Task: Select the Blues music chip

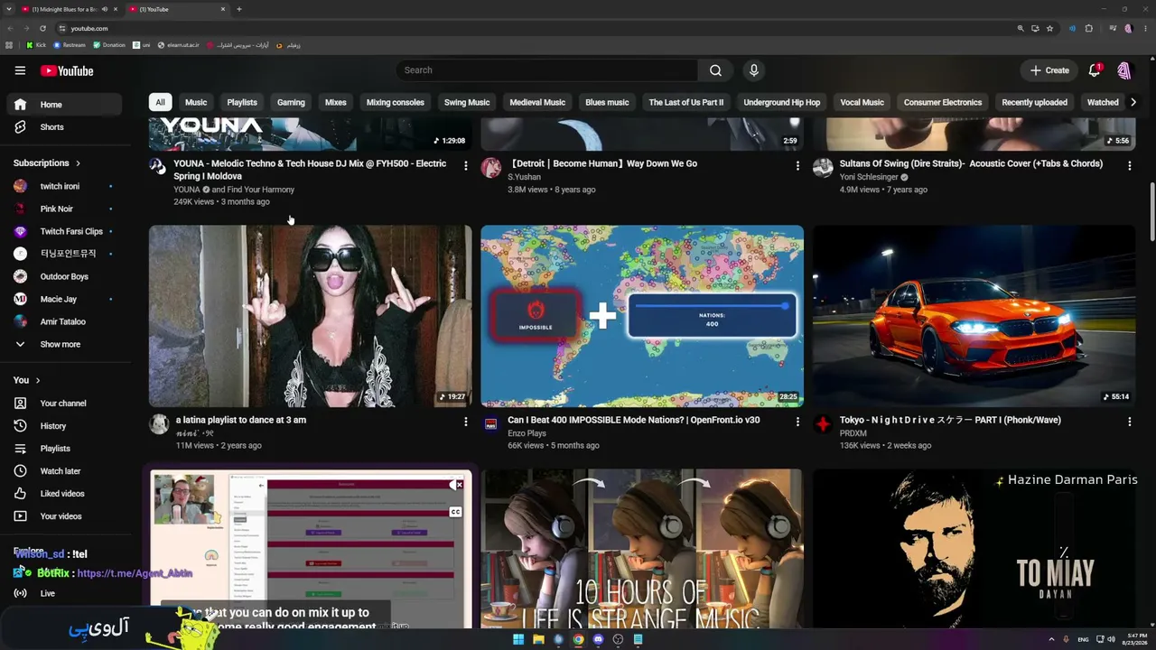Action: click(607, 102)
